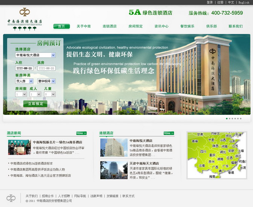Select the sixth banner slide dot
Screen dimensions: 253x207
241,119
